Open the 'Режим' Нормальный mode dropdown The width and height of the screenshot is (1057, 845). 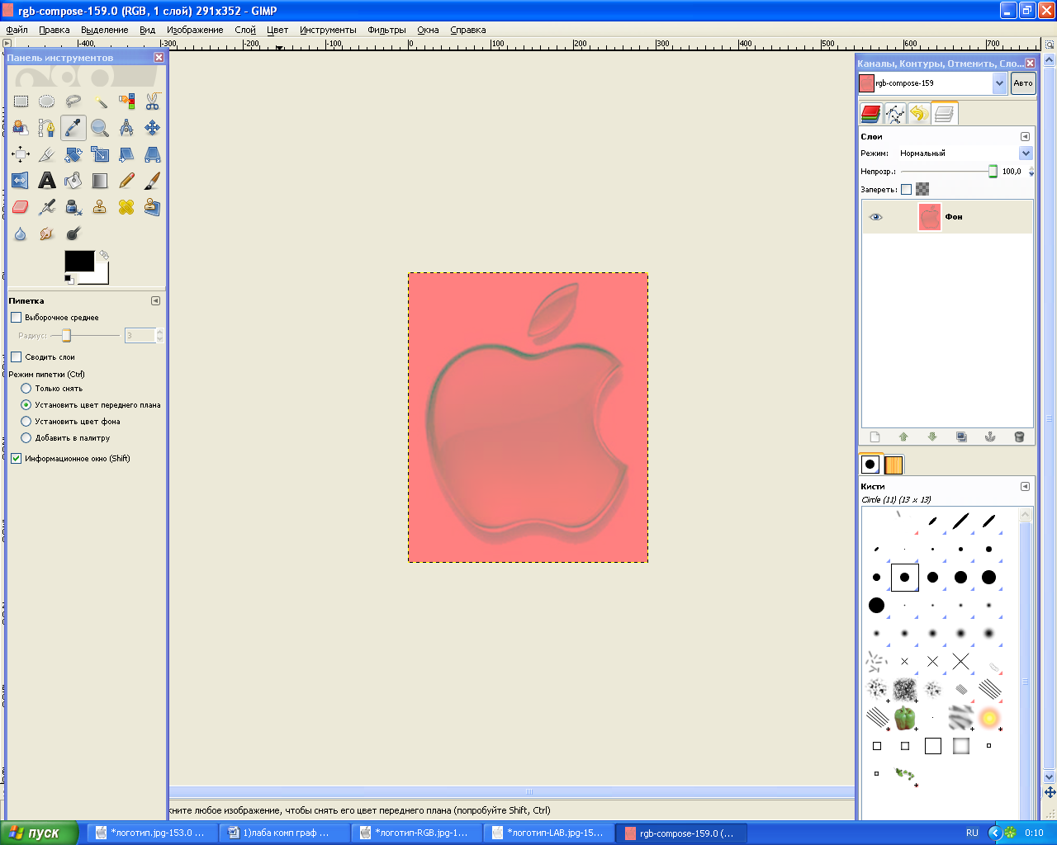tap(1026, 153)
